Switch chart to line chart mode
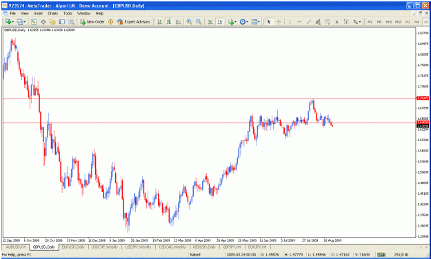 click(178, 21)
